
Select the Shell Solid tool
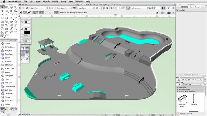(8, 90)
